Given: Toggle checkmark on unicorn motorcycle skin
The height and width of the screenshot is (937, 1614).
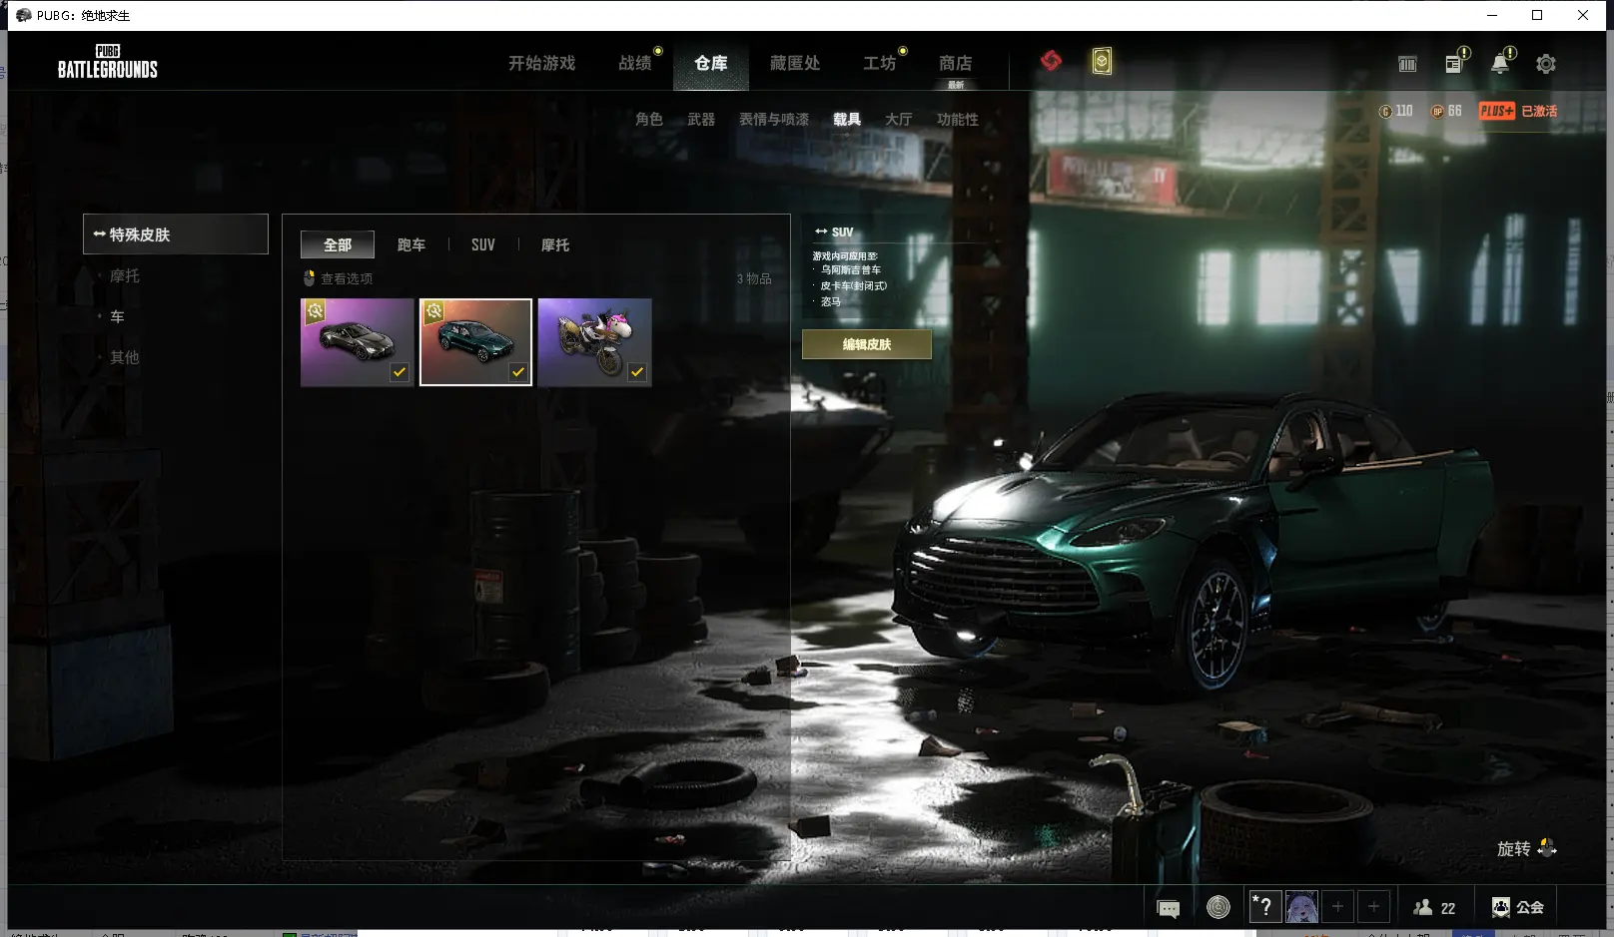Looking at the screenshot, I should pos(637,372).
